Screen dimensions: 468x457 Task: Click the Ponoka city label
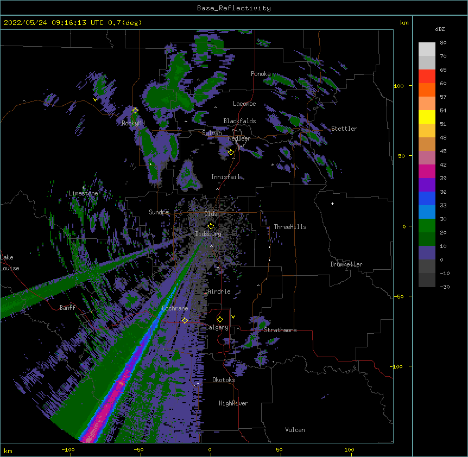pyautogui.click(x=261, y=74)
